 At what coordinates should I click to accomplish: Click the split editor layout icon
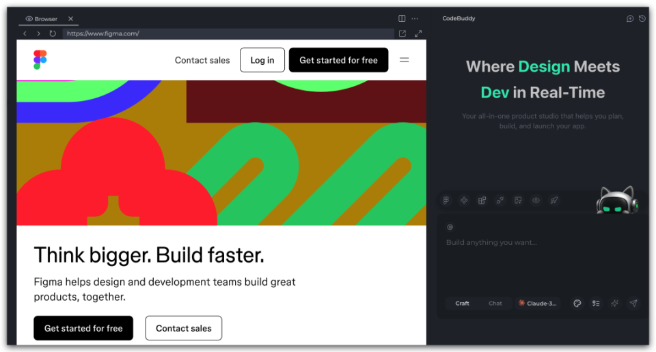tap(402, 18)
